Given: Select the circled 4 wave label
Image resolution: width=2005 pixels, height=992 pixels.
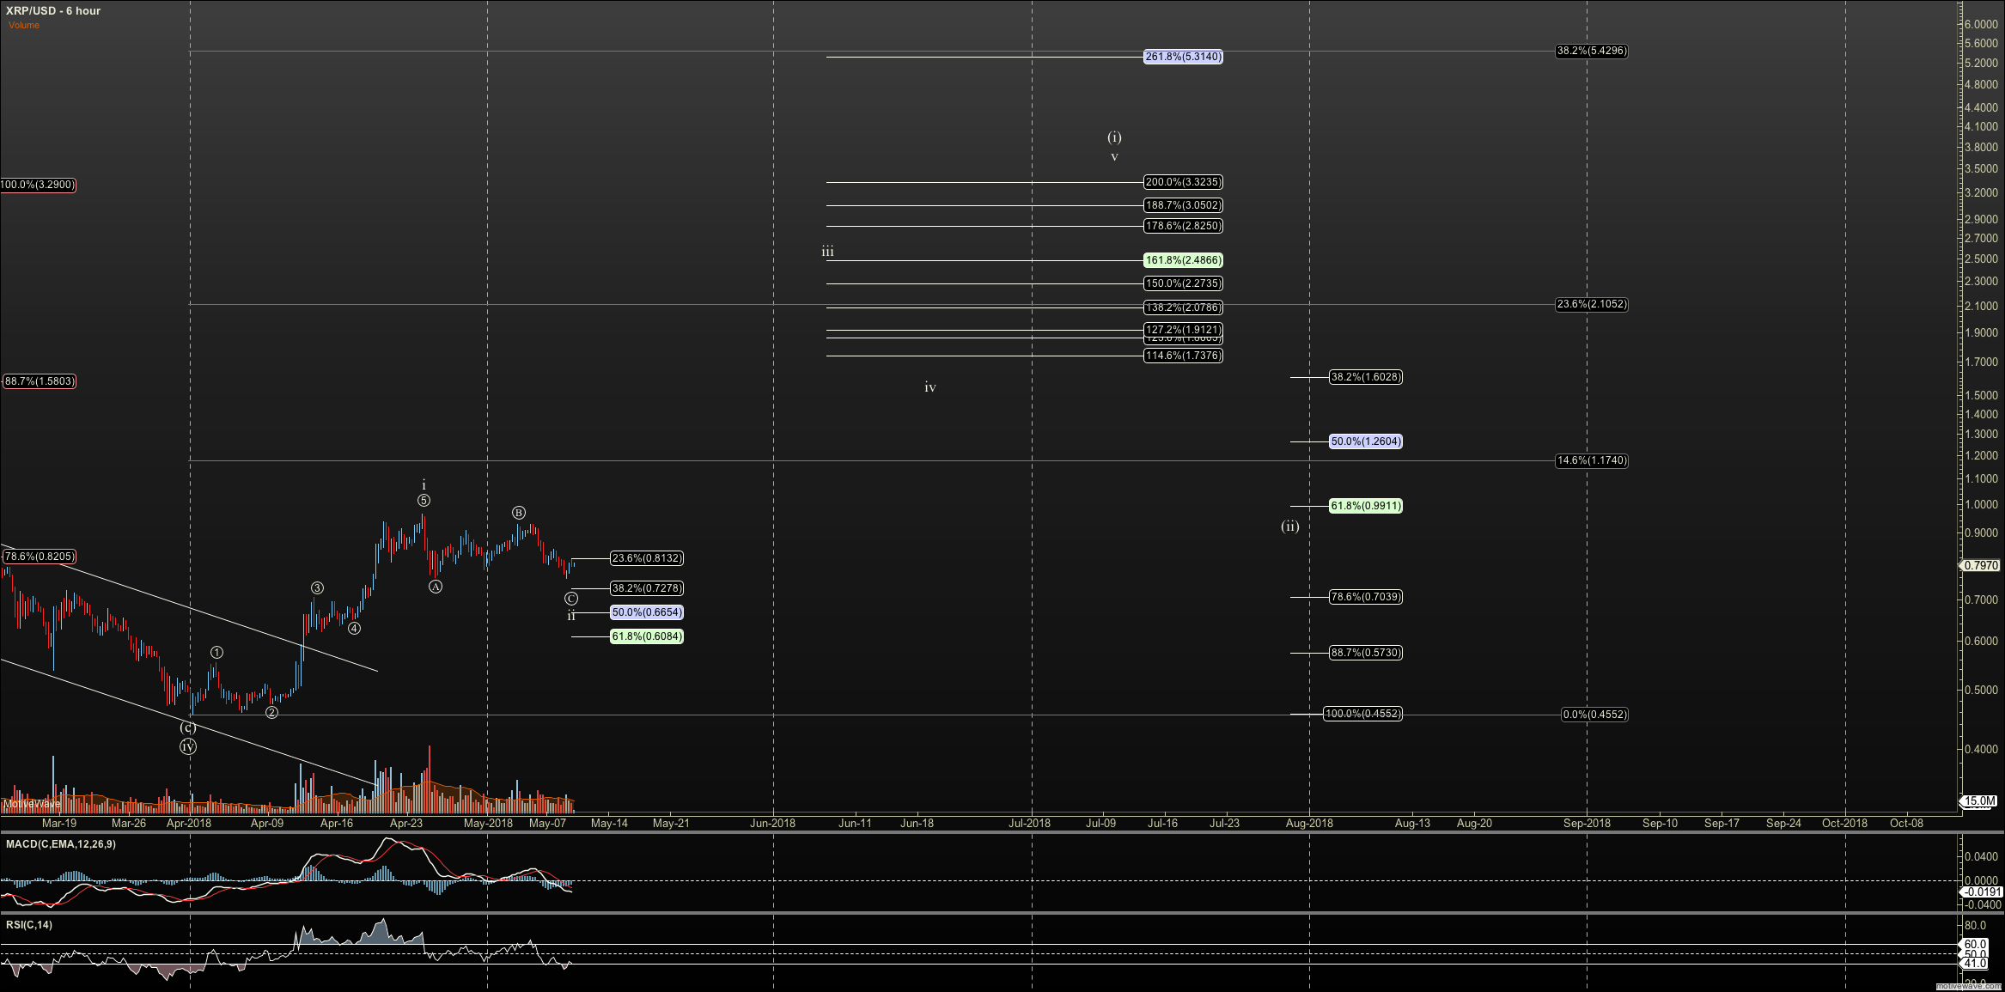Looking at the screenshot, I should (x=354, y=628).
